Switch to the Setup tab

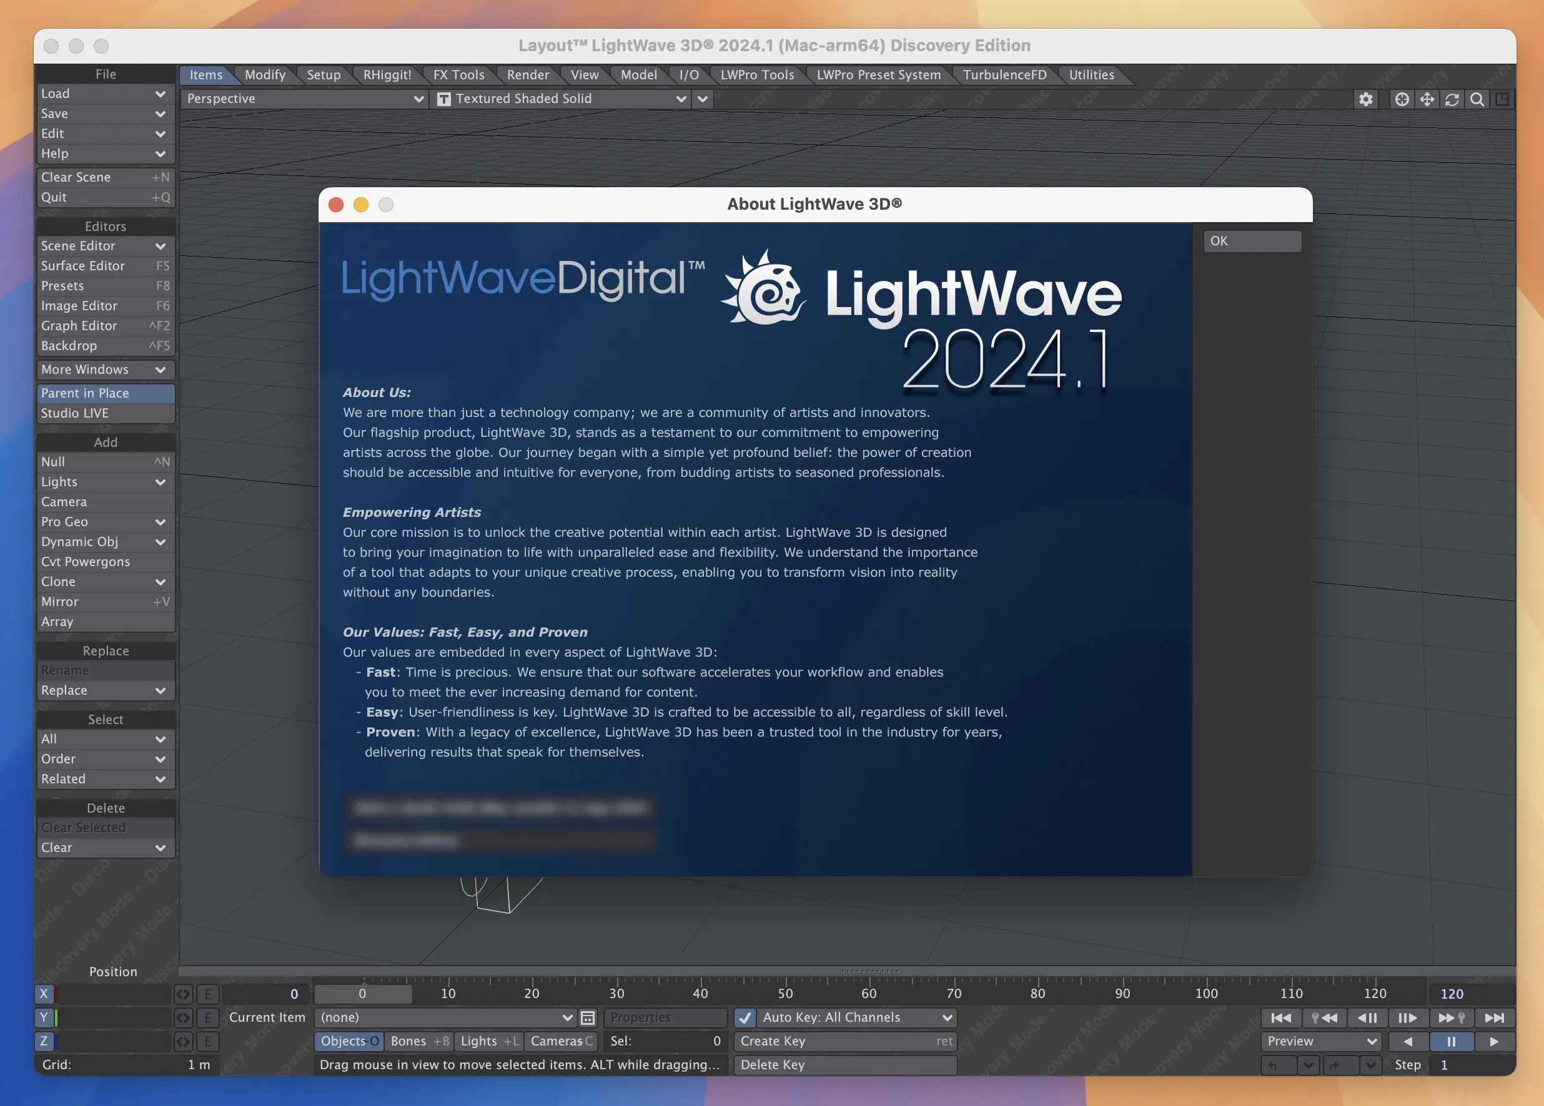point(324,76)
